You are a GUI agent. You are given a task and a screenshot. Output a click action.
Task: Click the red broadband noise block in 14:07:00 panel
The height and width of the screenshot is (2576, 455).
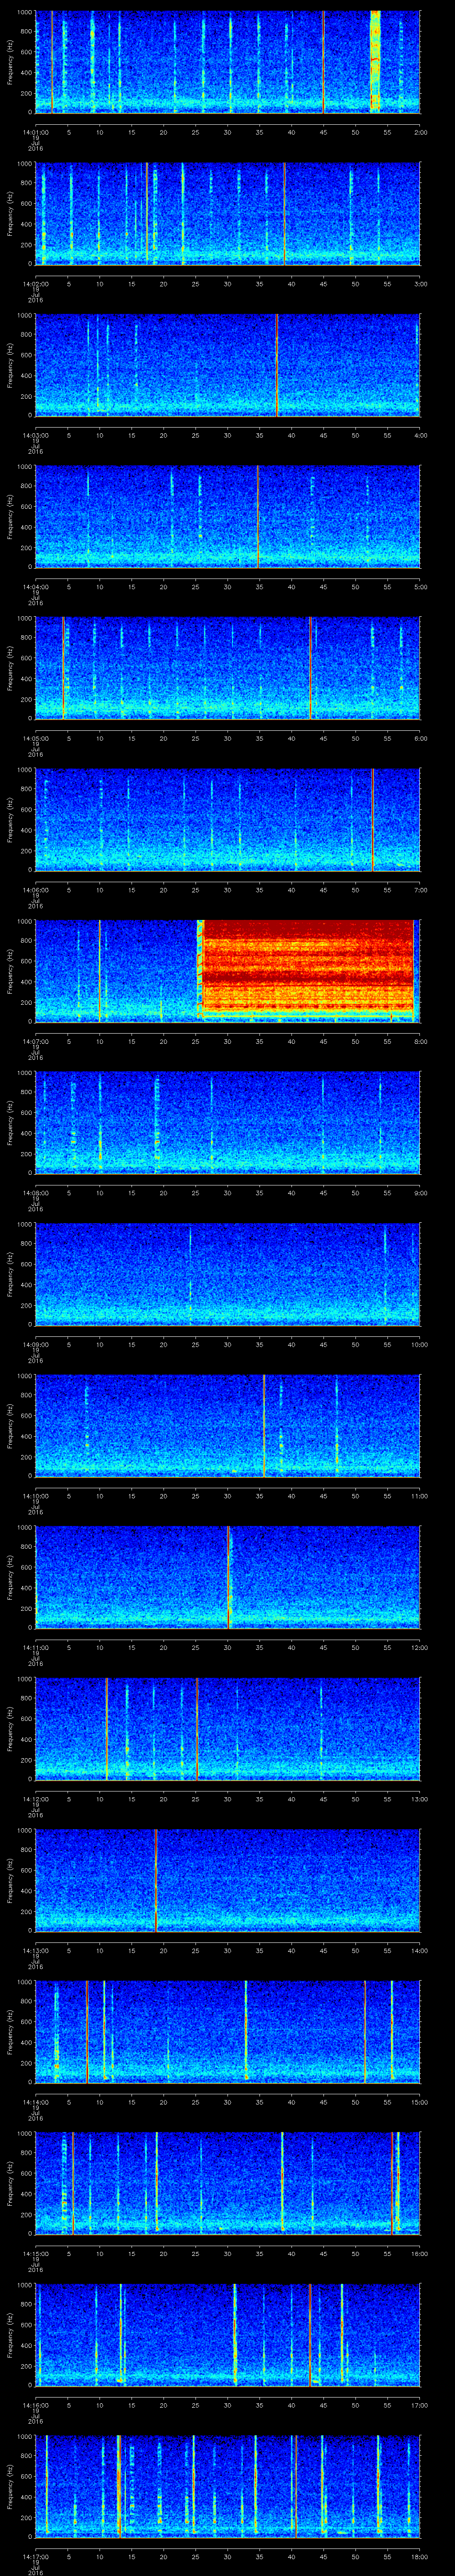coord(308,970)
